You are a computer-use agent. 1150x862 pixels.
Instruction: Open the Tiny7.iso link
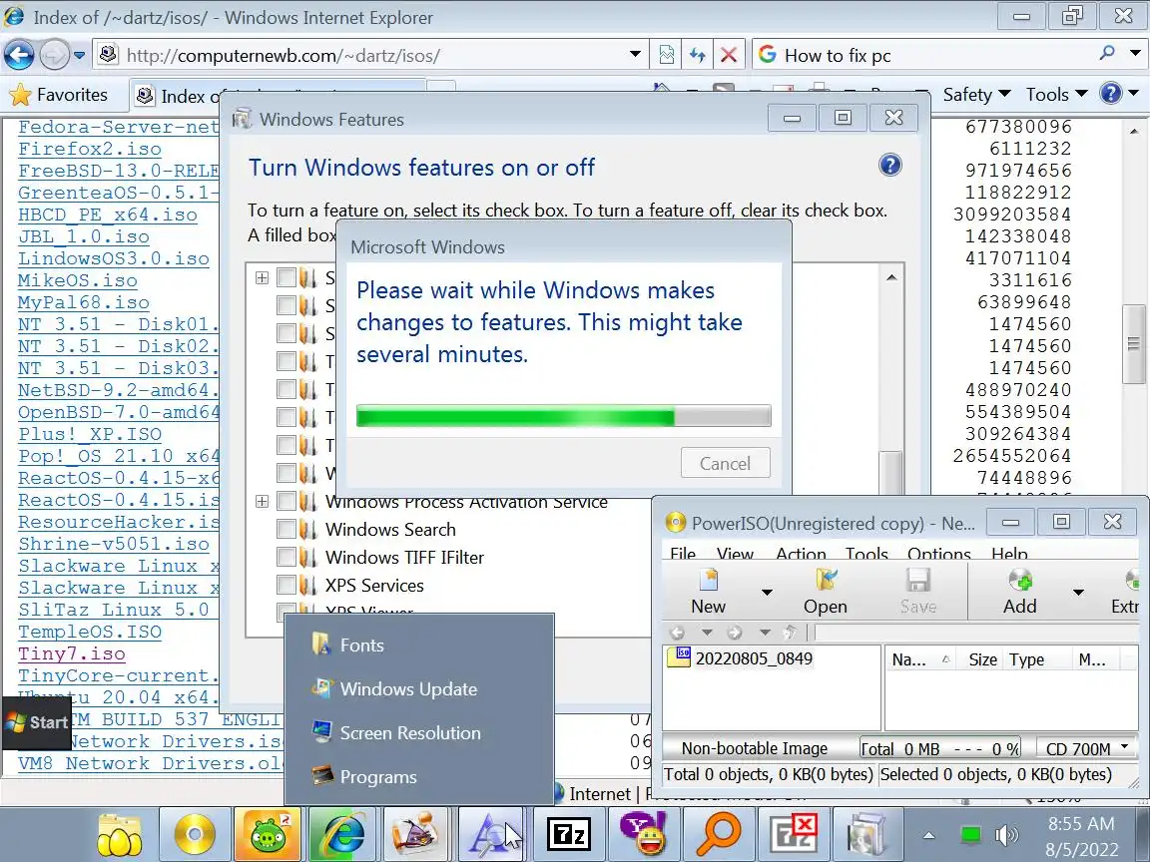(x=72, y=653)
